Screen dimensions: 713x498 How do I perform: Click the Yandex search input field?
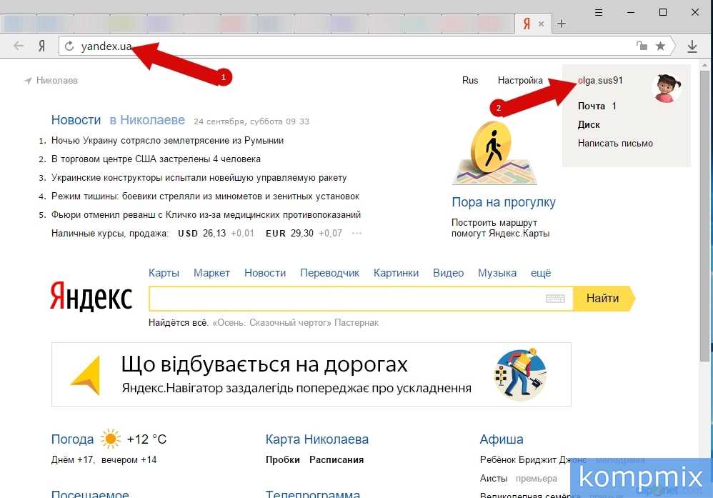click(346, 299)
